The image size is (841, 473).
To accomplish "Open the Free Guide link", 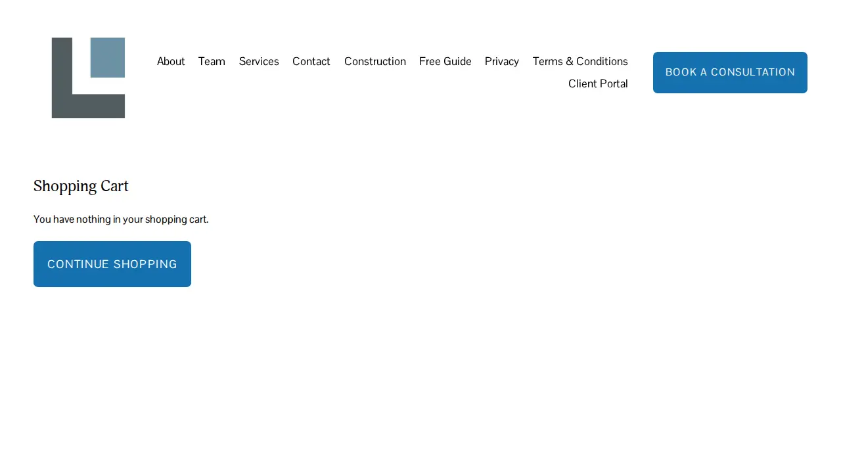I will (445, 61).
